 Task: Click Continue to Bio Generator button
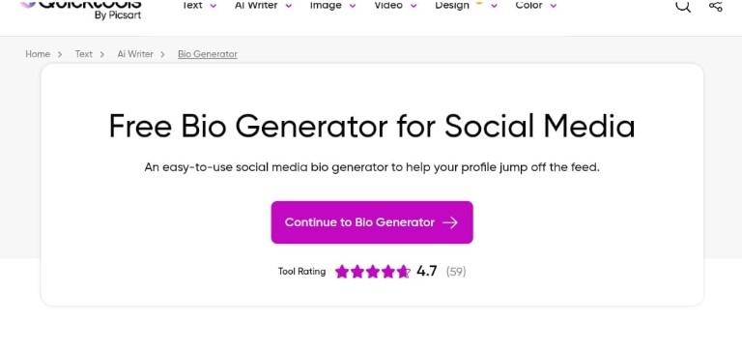pos(372,222)
